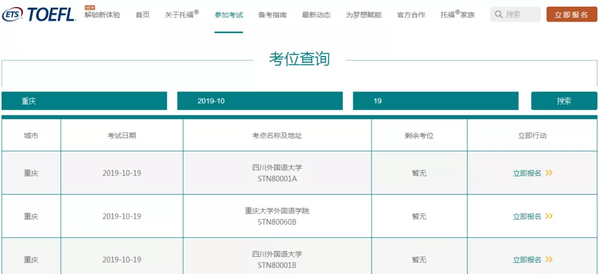Click the ETS TOEFL logo

(39, 14)
